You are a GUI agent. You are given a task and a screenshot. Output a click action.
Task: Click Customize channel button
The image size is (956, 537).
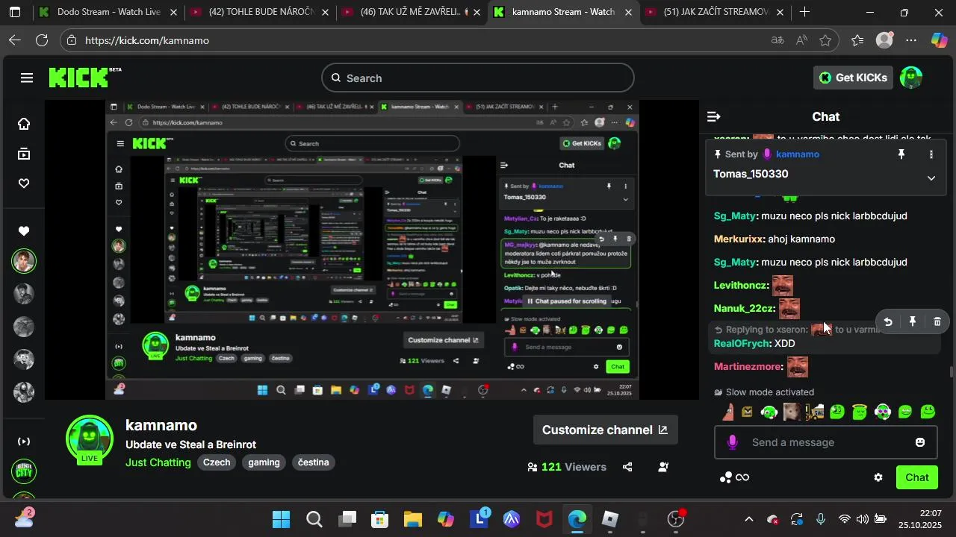click(x=606, y=430)
